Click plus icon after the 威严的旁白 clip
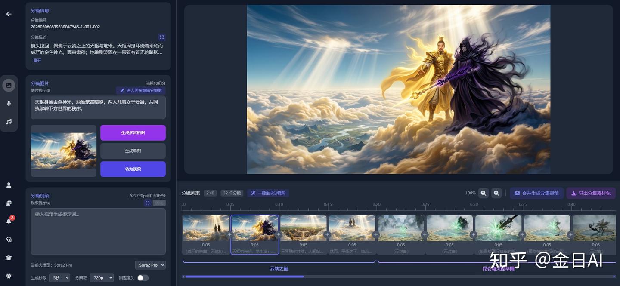Screen dimensions: 620x286 230,234
